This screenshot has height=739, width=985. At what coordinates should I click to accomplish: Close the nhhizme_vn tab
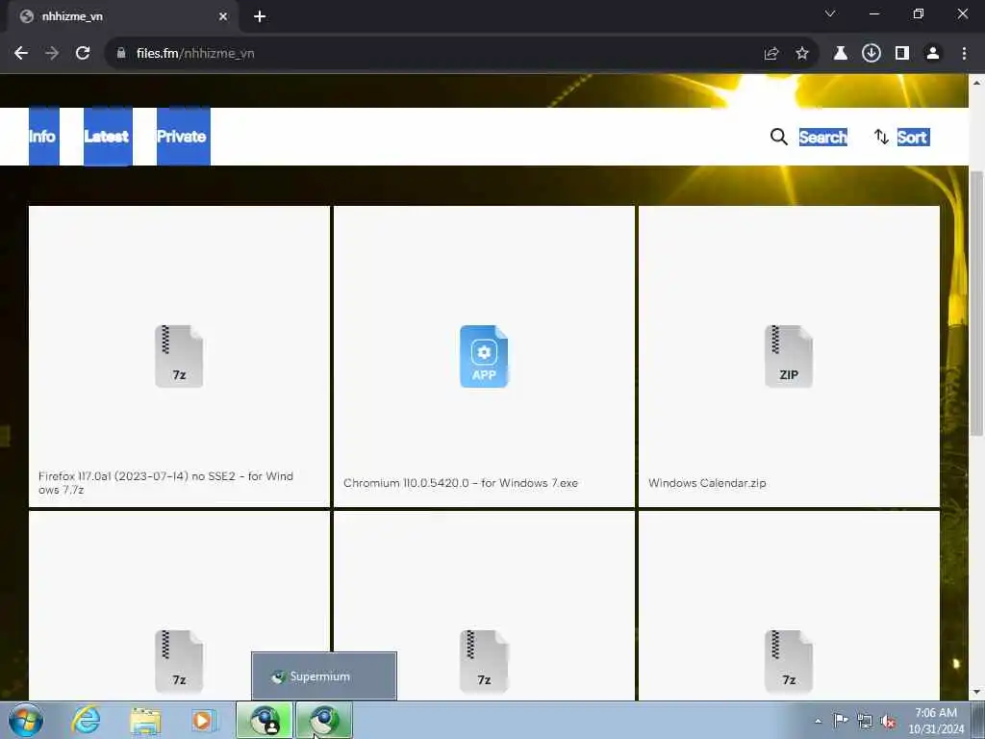click(223, 16)
